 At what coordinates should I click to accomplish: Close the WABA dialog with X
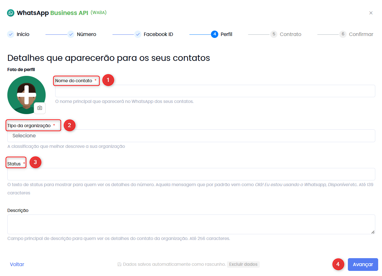pos(371,13)
